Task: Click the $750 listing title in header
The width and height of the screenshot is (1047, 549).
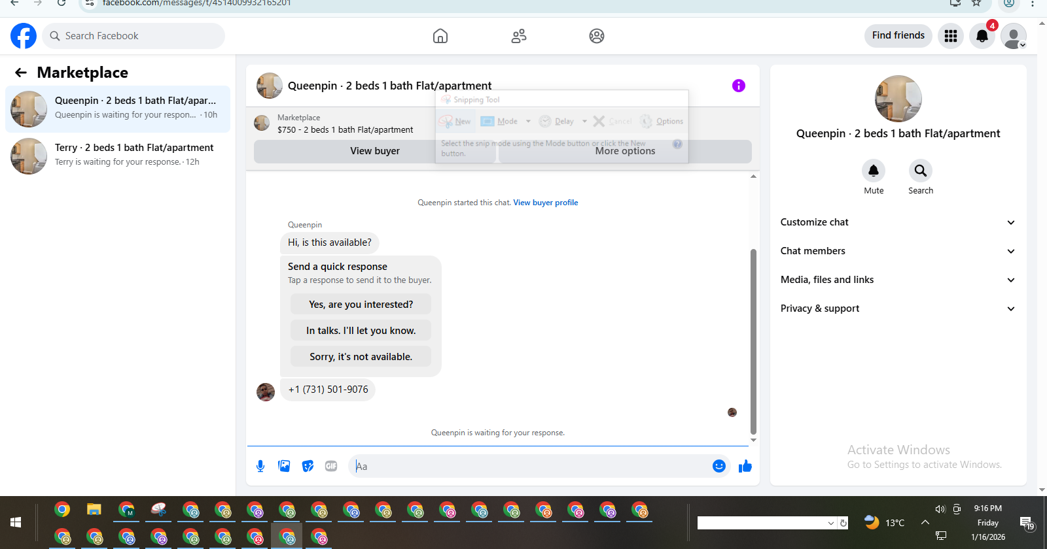Action: pos(346,130)
